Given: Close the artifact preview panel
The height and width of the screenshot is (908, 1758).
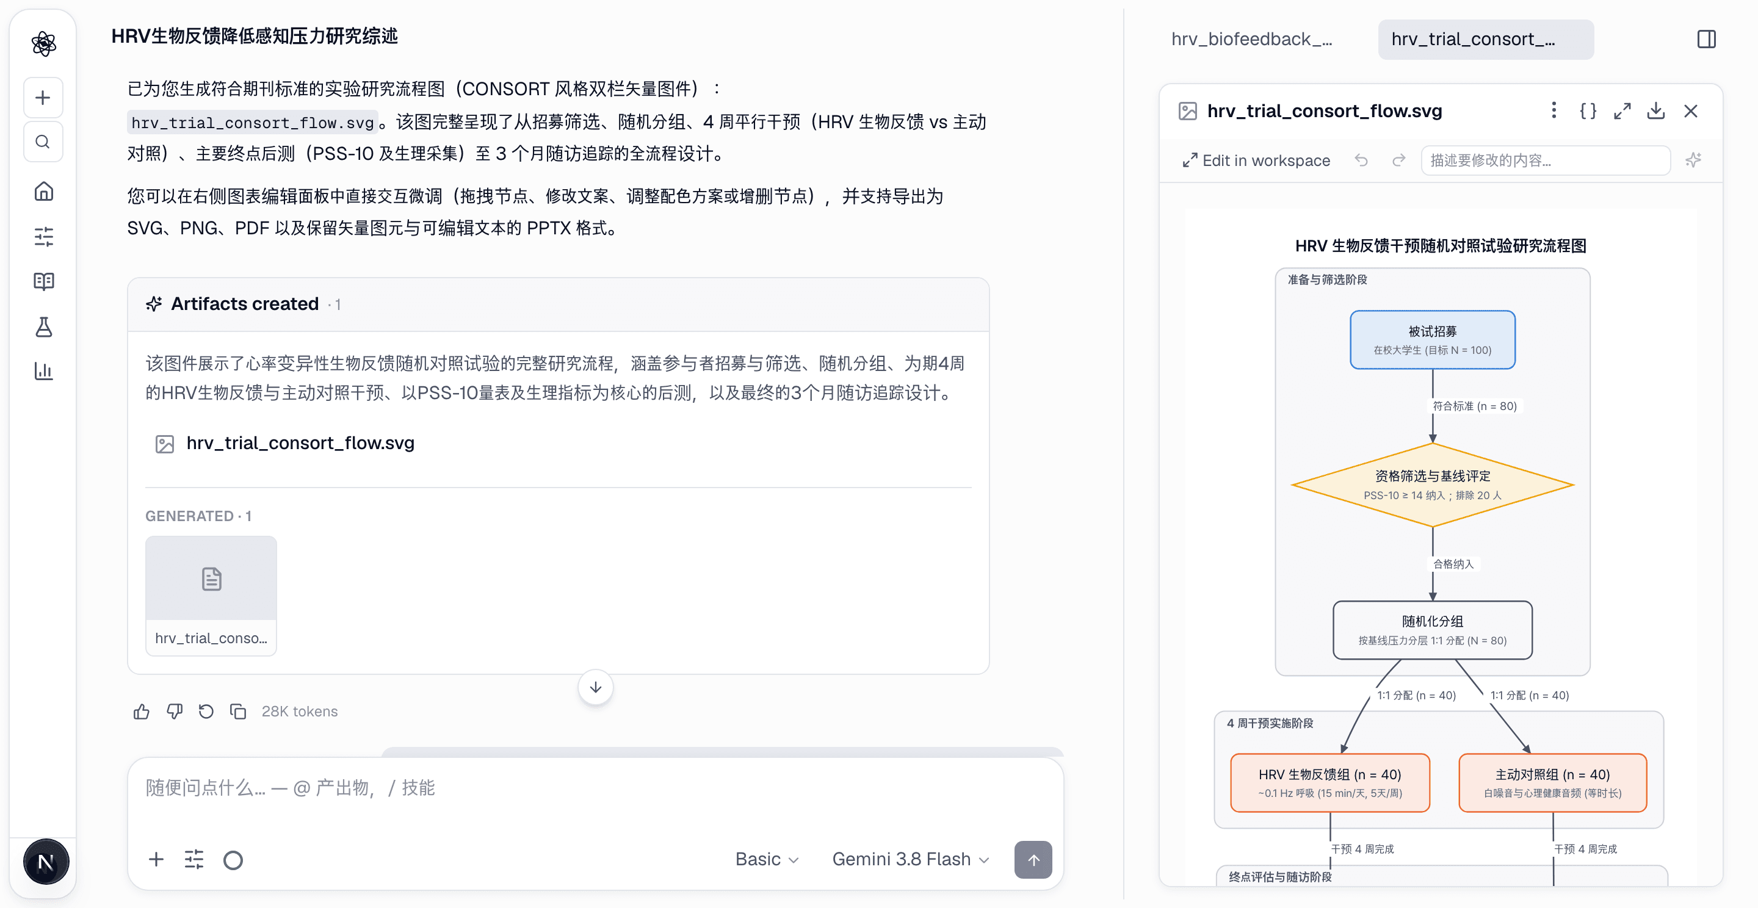Looking at the screenshot, I should [x=1690, y=110].
